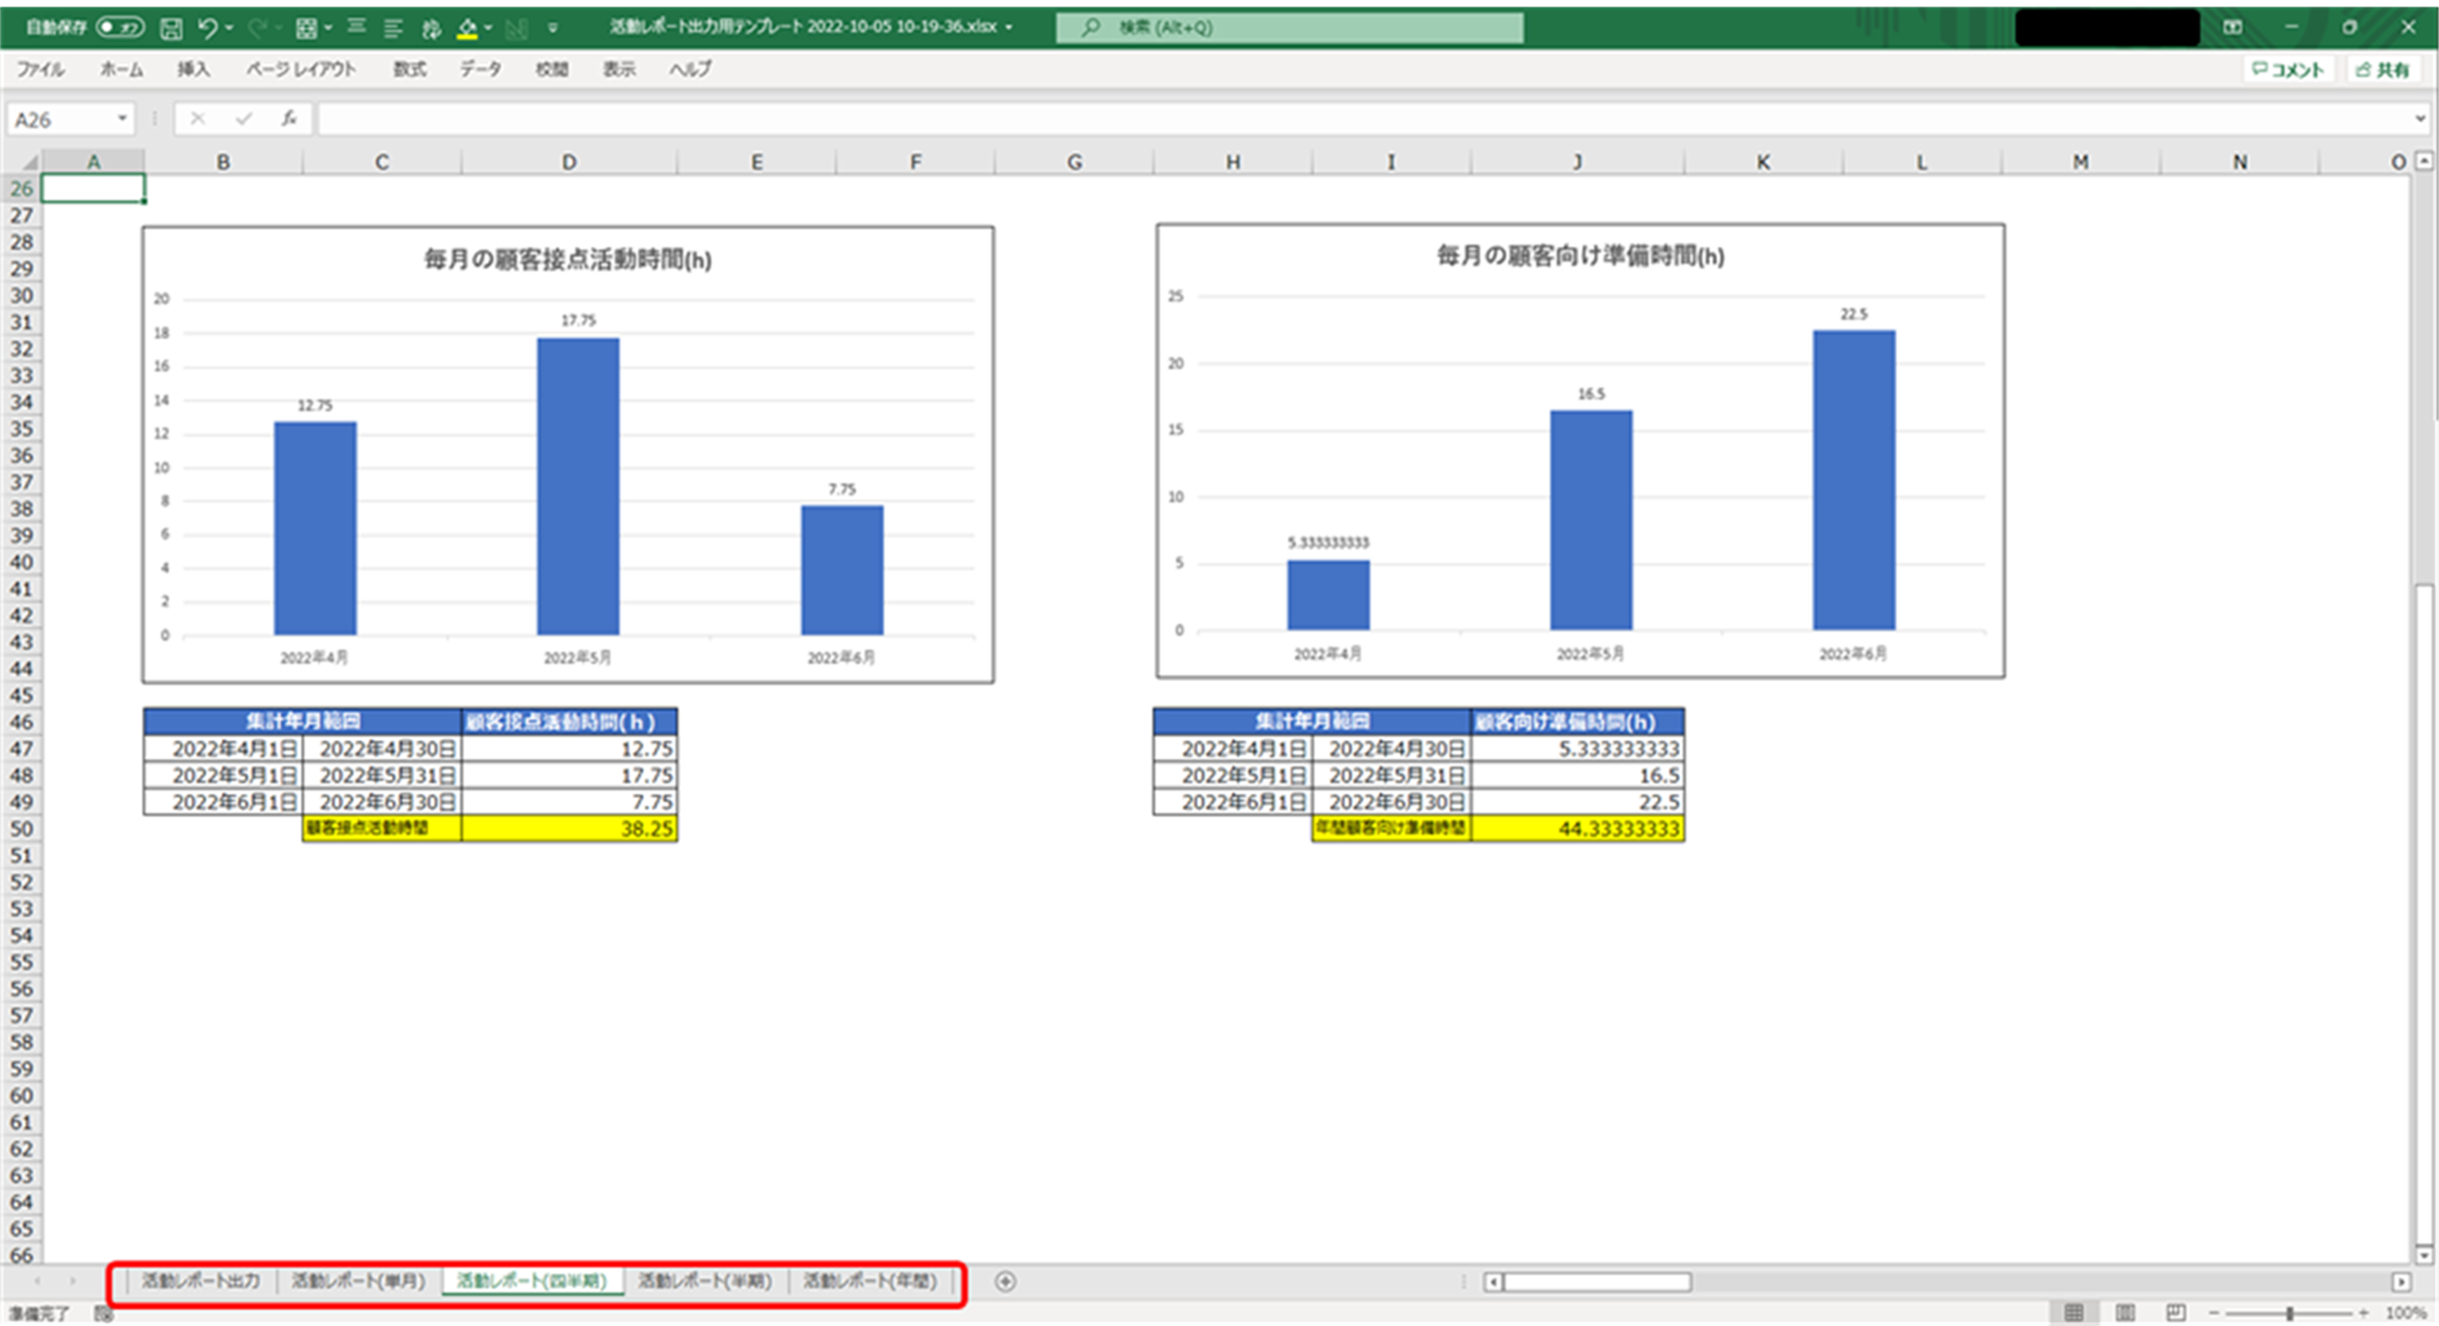Switch to 活動レポート(半期) sheet tab

point(704,1282)
